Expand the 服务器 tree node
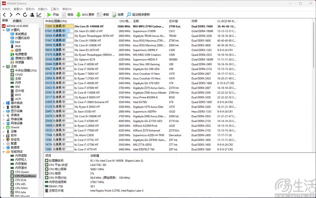The width and height of the screenshot is (316, 198). [x=3, y=107]
